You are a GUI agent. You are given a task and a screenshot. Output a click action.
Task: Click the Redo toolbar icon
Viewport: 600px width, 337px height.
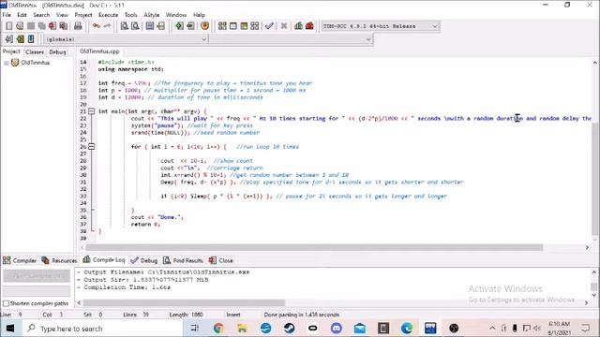click(x=107, y=26)
